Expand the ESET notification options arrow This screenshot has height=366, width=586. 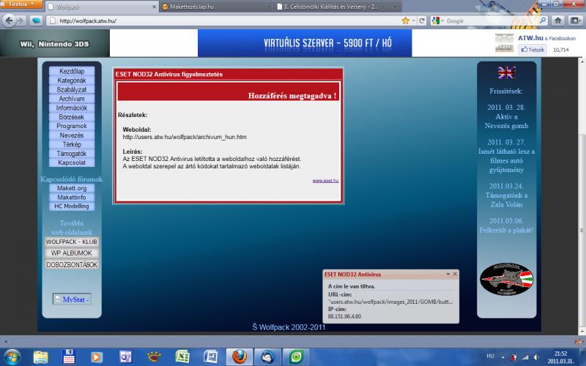tap(448, 274)
